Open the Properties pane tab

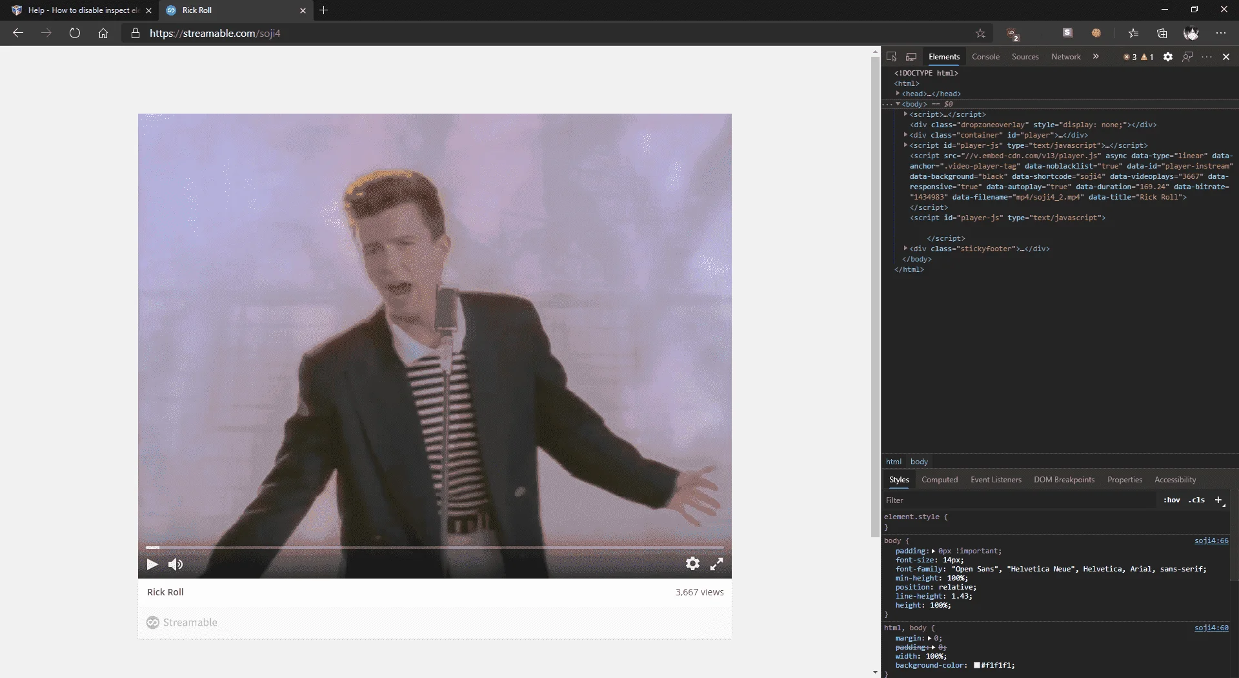click(x=1125, y=480)
